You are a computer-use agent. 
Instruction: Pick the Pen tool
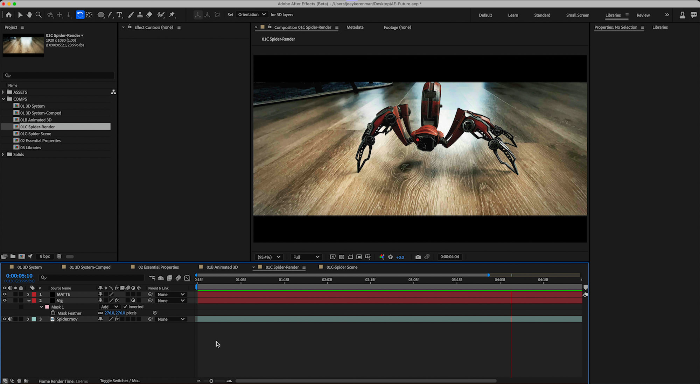(110, 15)
